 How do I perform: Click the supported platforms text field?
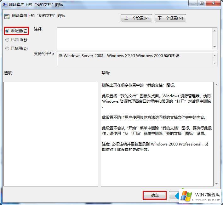click(x=134, y=59)
